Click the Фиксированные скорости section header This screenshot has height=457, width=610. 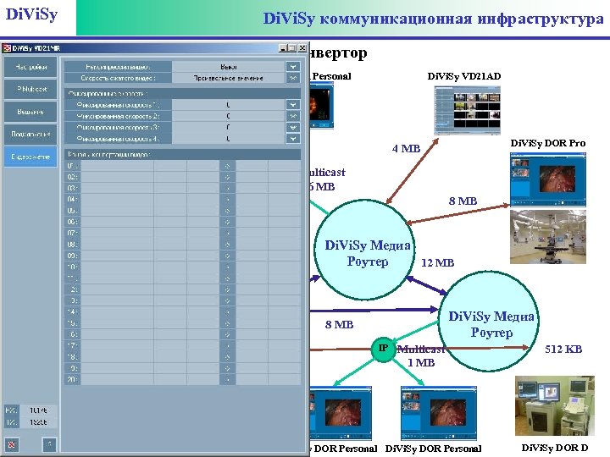click(182, 93)
